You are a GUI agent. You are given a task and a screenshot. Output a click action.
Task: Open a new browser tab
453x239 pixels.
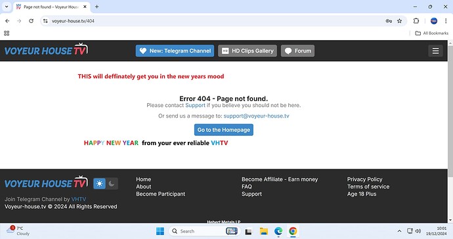coord(97,7)
